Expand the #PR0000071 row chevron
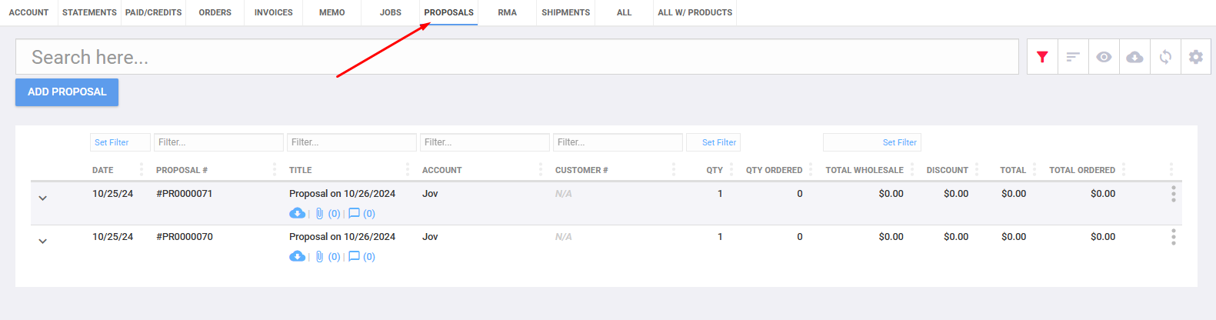Image resolution: width=1216 pixels, height=320 pixels. (43, 198)
